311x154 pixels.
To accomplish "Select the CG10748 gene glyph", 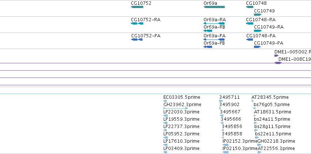I will click(250, 7).
